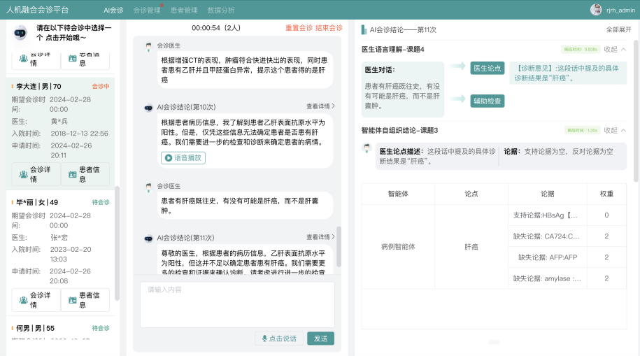Click 全部展开 to expand all sections
Viewport: 640px width, 356px height.
618,30
